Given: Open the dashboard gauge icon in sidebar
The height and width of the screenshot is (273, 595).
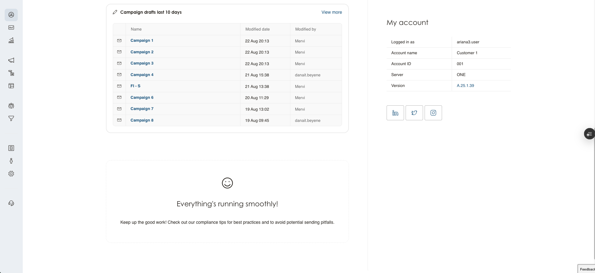Looking at the screenshot, I should [x=11, y=15].
